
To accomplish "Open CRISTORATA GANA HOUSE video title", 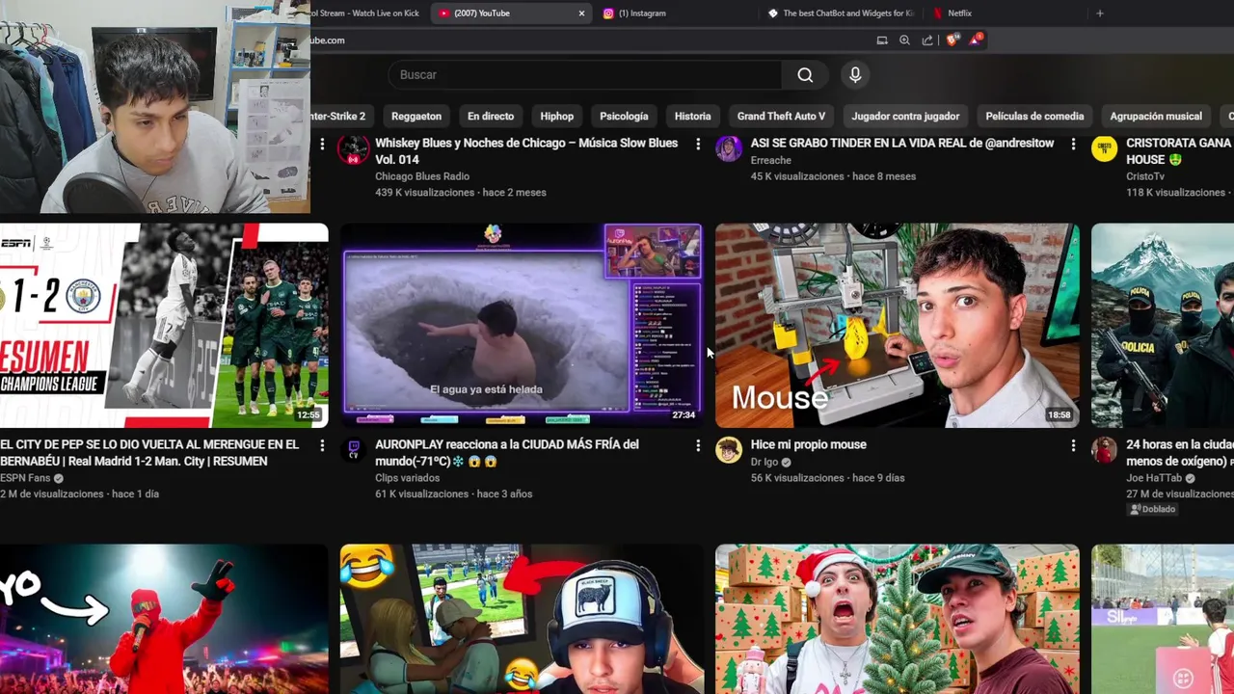I will point(1180,151).
